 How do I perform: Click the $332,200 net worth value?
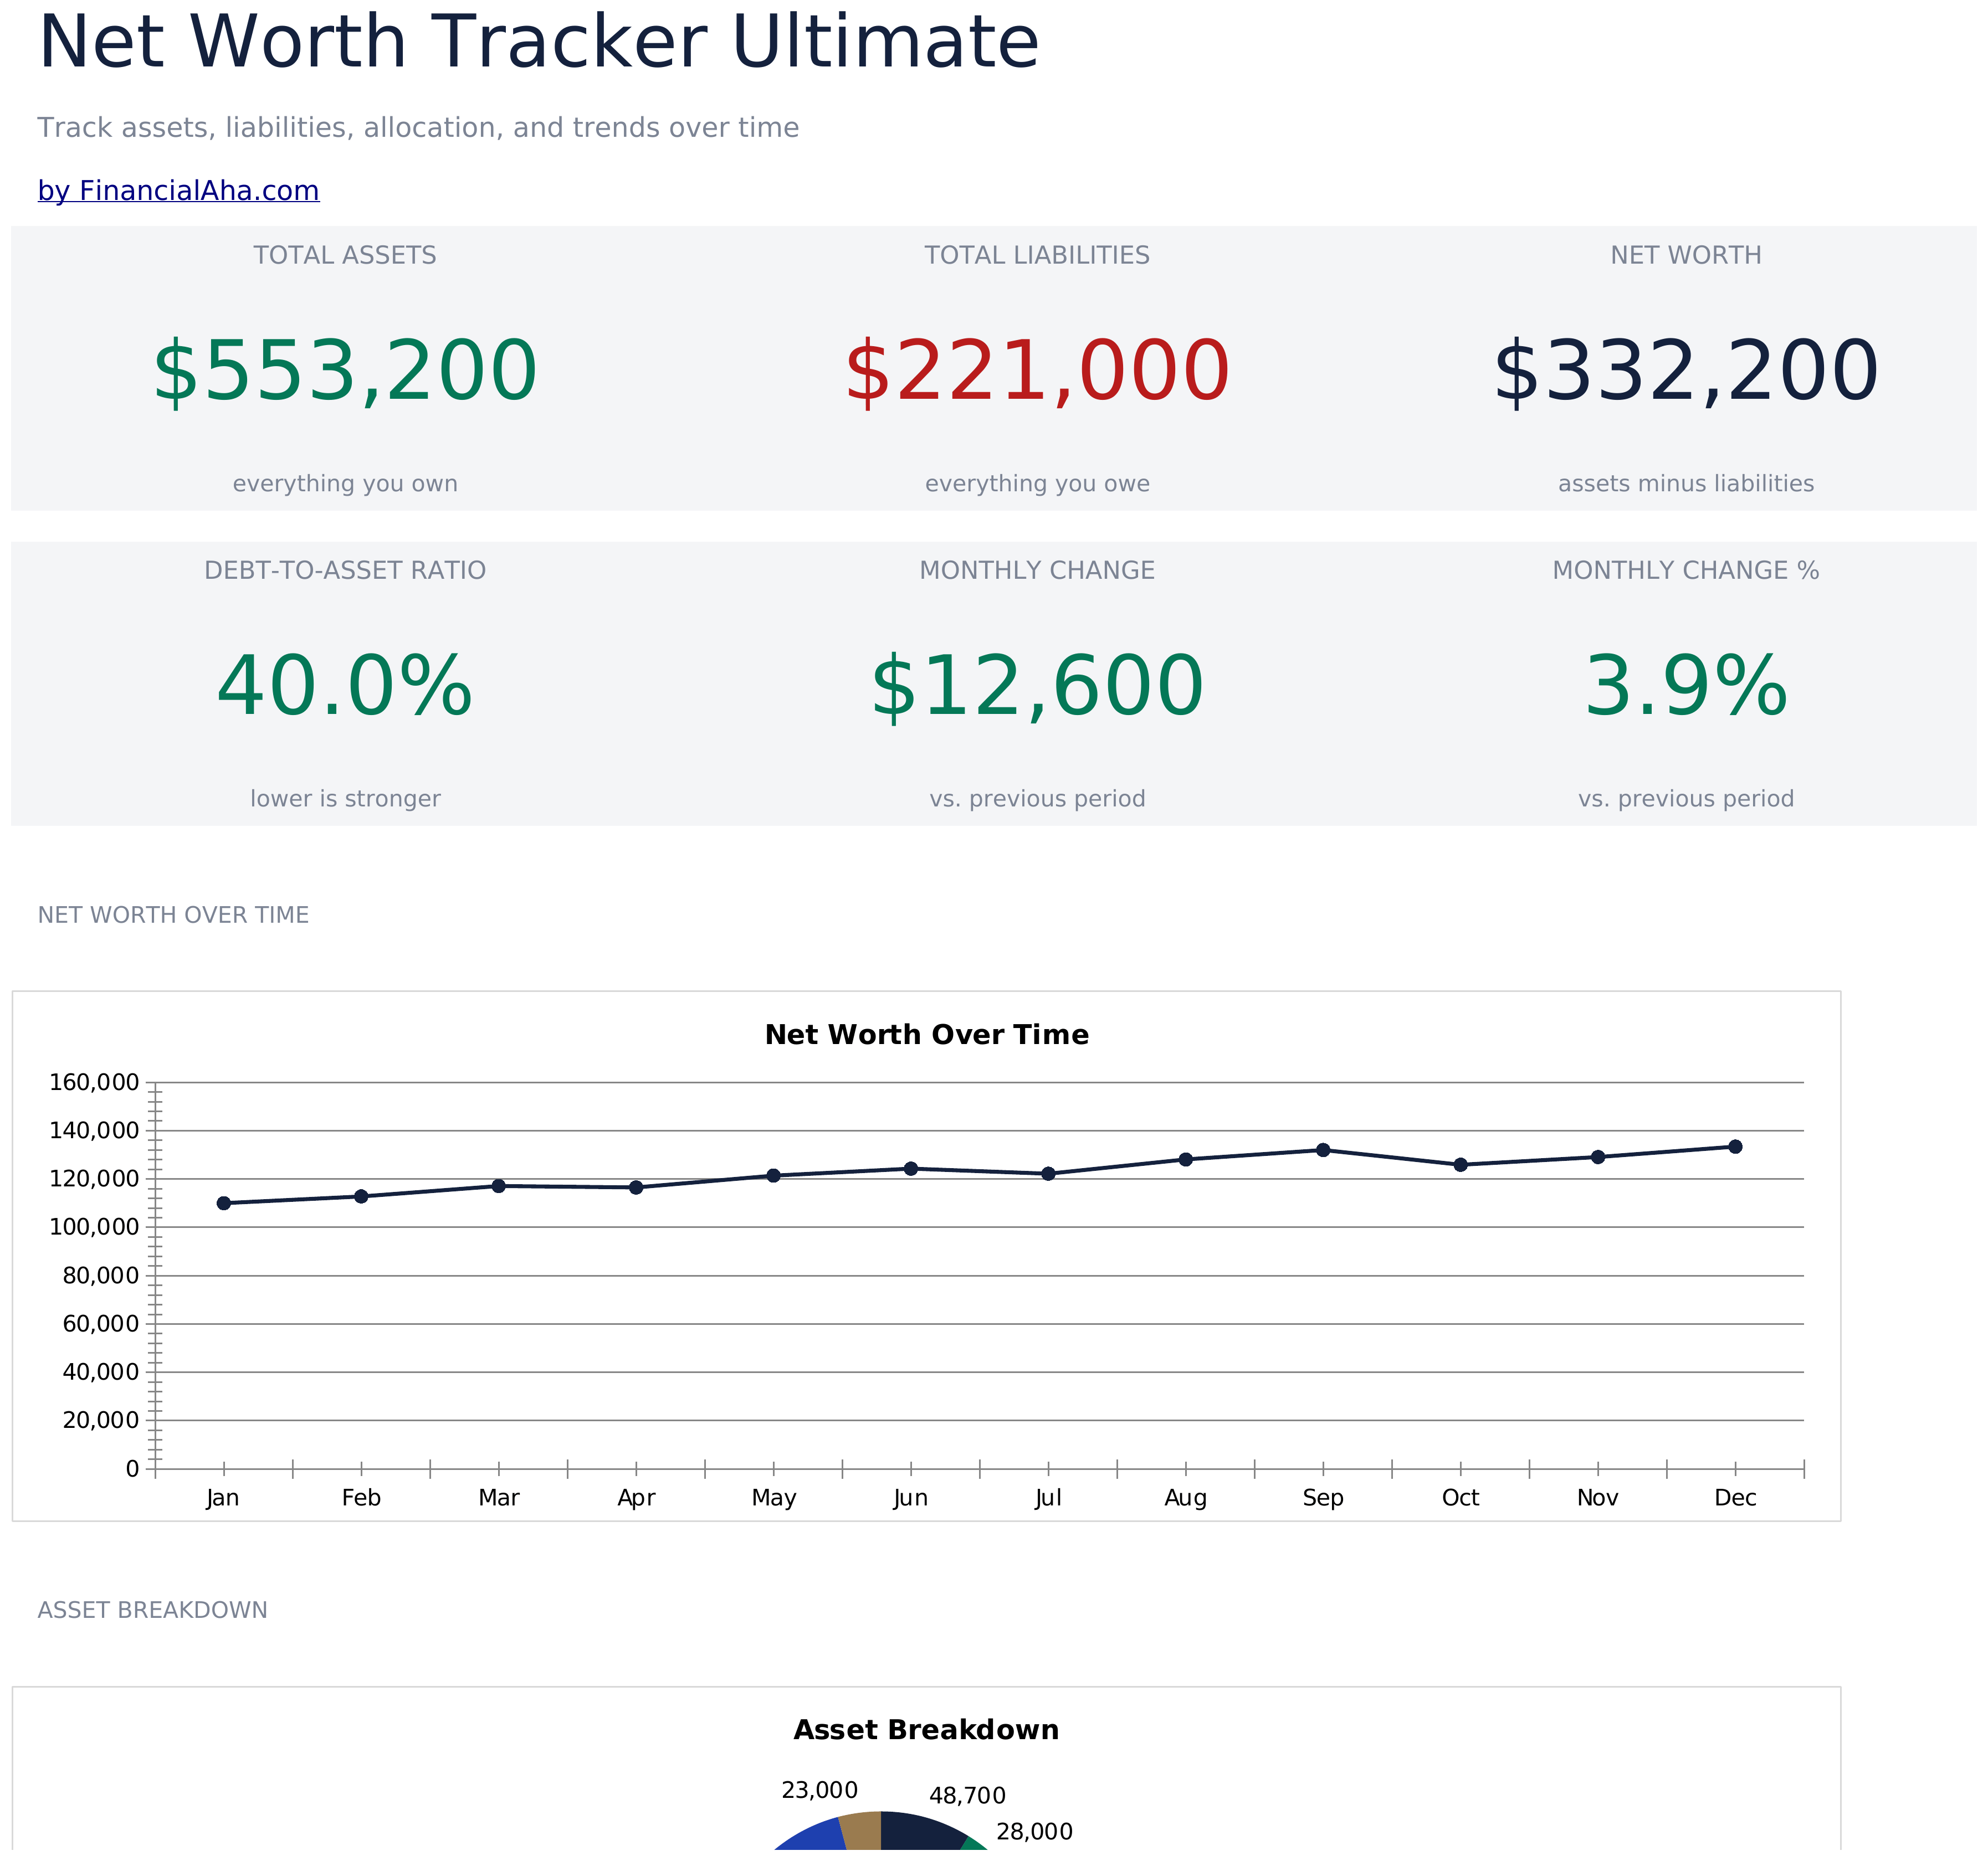click(x=1686, y=372)
